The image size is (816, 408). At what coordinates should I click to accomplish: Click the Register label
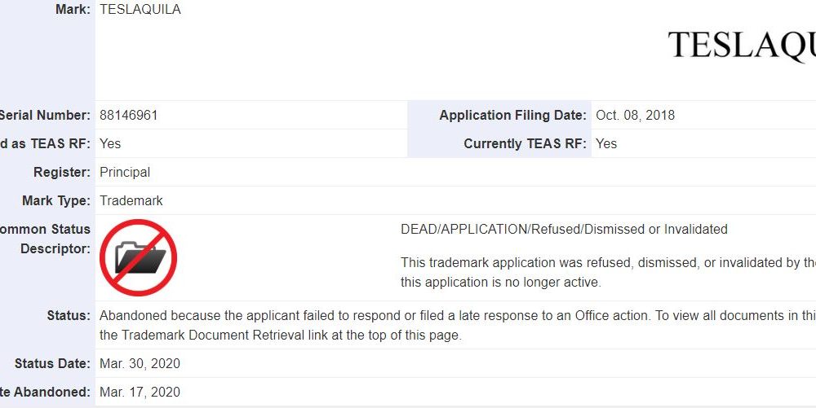(62, 173)
